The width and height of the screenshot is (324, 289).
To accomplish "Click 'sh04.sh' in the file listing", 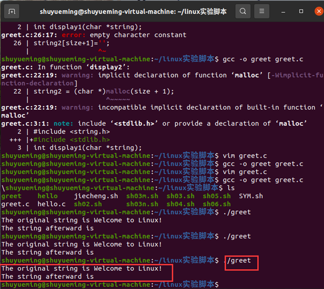I will [180, 204].
